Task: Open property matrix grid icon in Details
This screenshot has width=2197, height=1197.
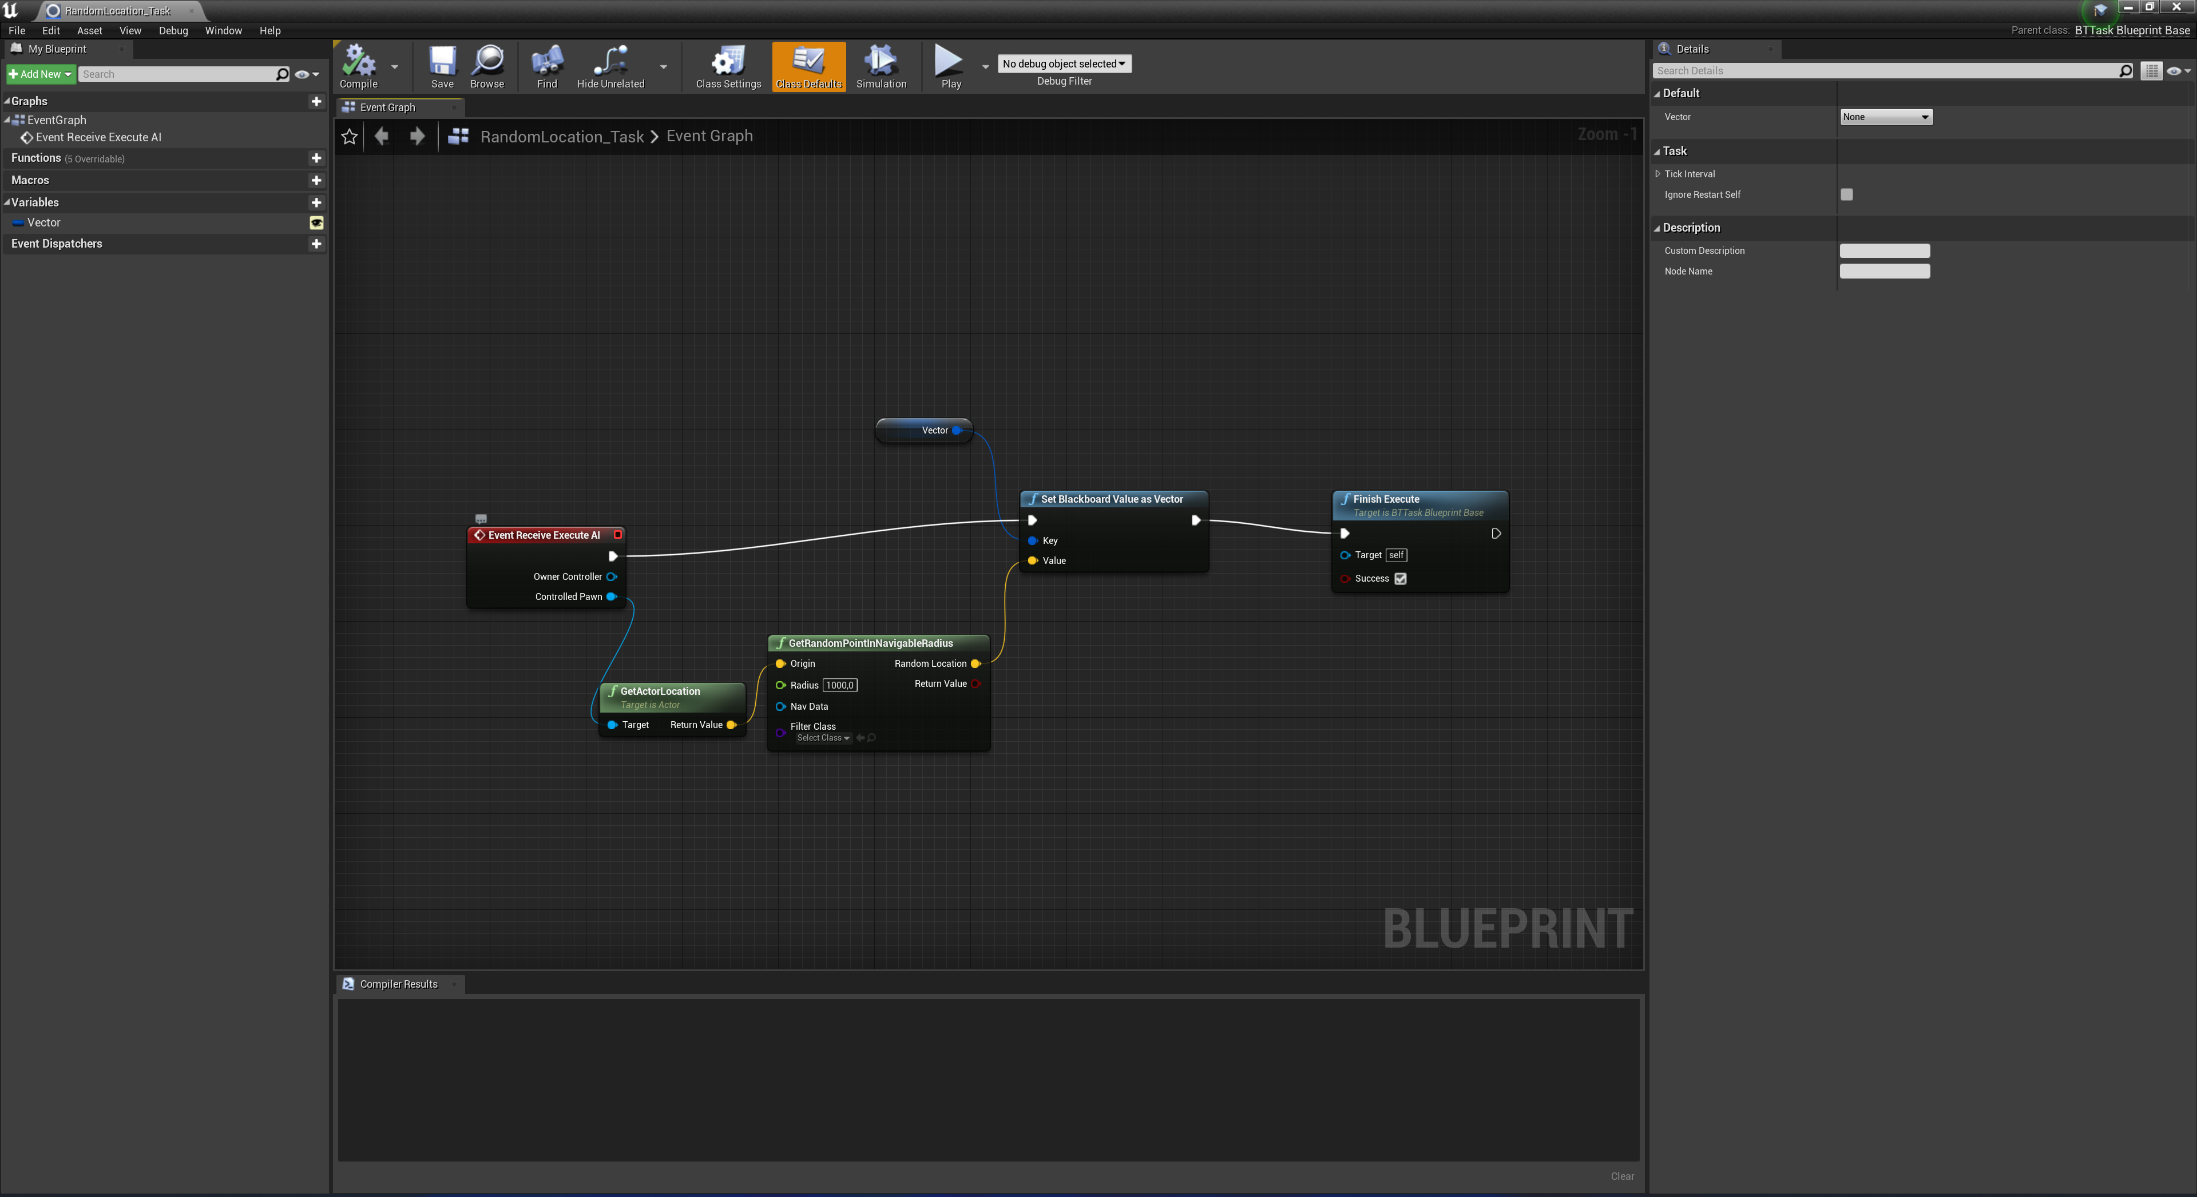Action: click(2151, 71)
